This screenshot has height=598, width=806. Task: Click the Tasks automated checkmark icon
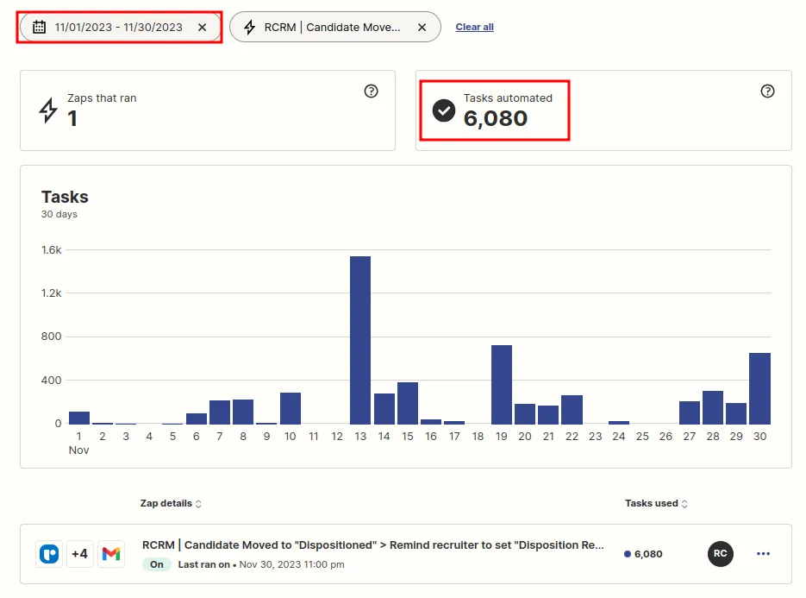444,110
